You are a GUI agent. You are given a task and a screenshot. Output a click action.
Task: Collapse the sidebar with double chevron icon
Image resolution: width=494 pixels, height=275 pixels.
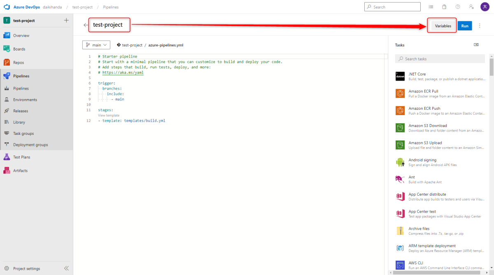click(66, 268)
